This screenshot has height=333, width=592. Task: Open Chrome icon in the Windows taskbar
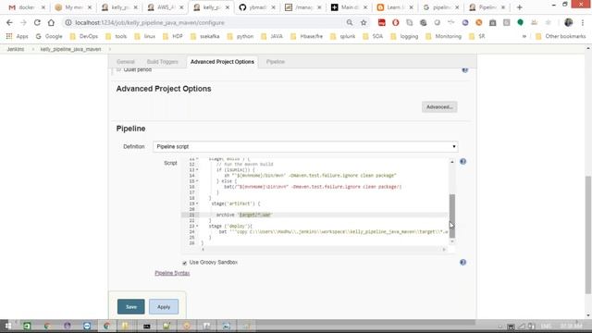(106, 326)
